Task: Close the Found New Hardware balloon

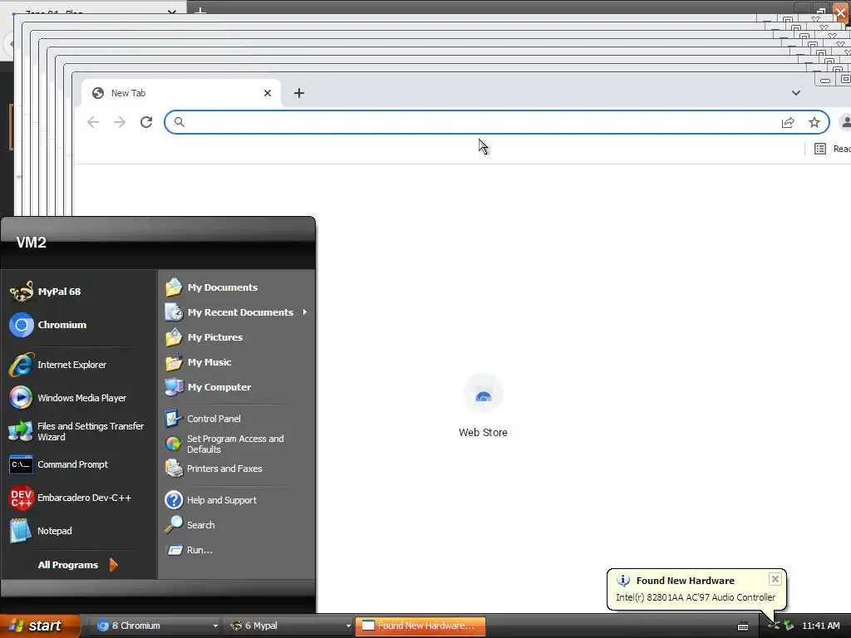Action: (775, 579)
